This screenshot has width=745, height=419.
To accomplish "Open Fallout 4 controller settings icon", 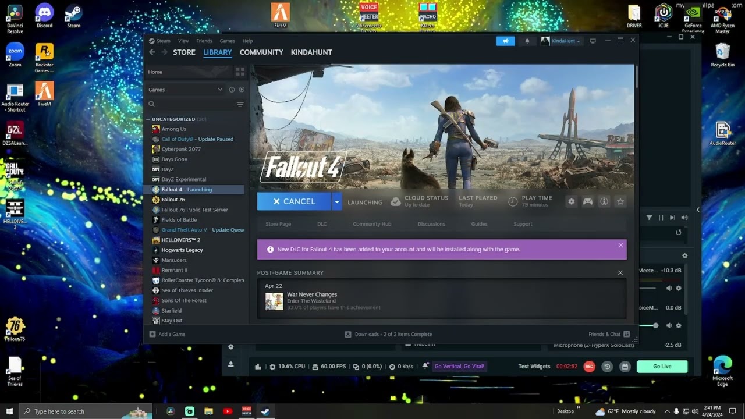I will tap(588, 201).
